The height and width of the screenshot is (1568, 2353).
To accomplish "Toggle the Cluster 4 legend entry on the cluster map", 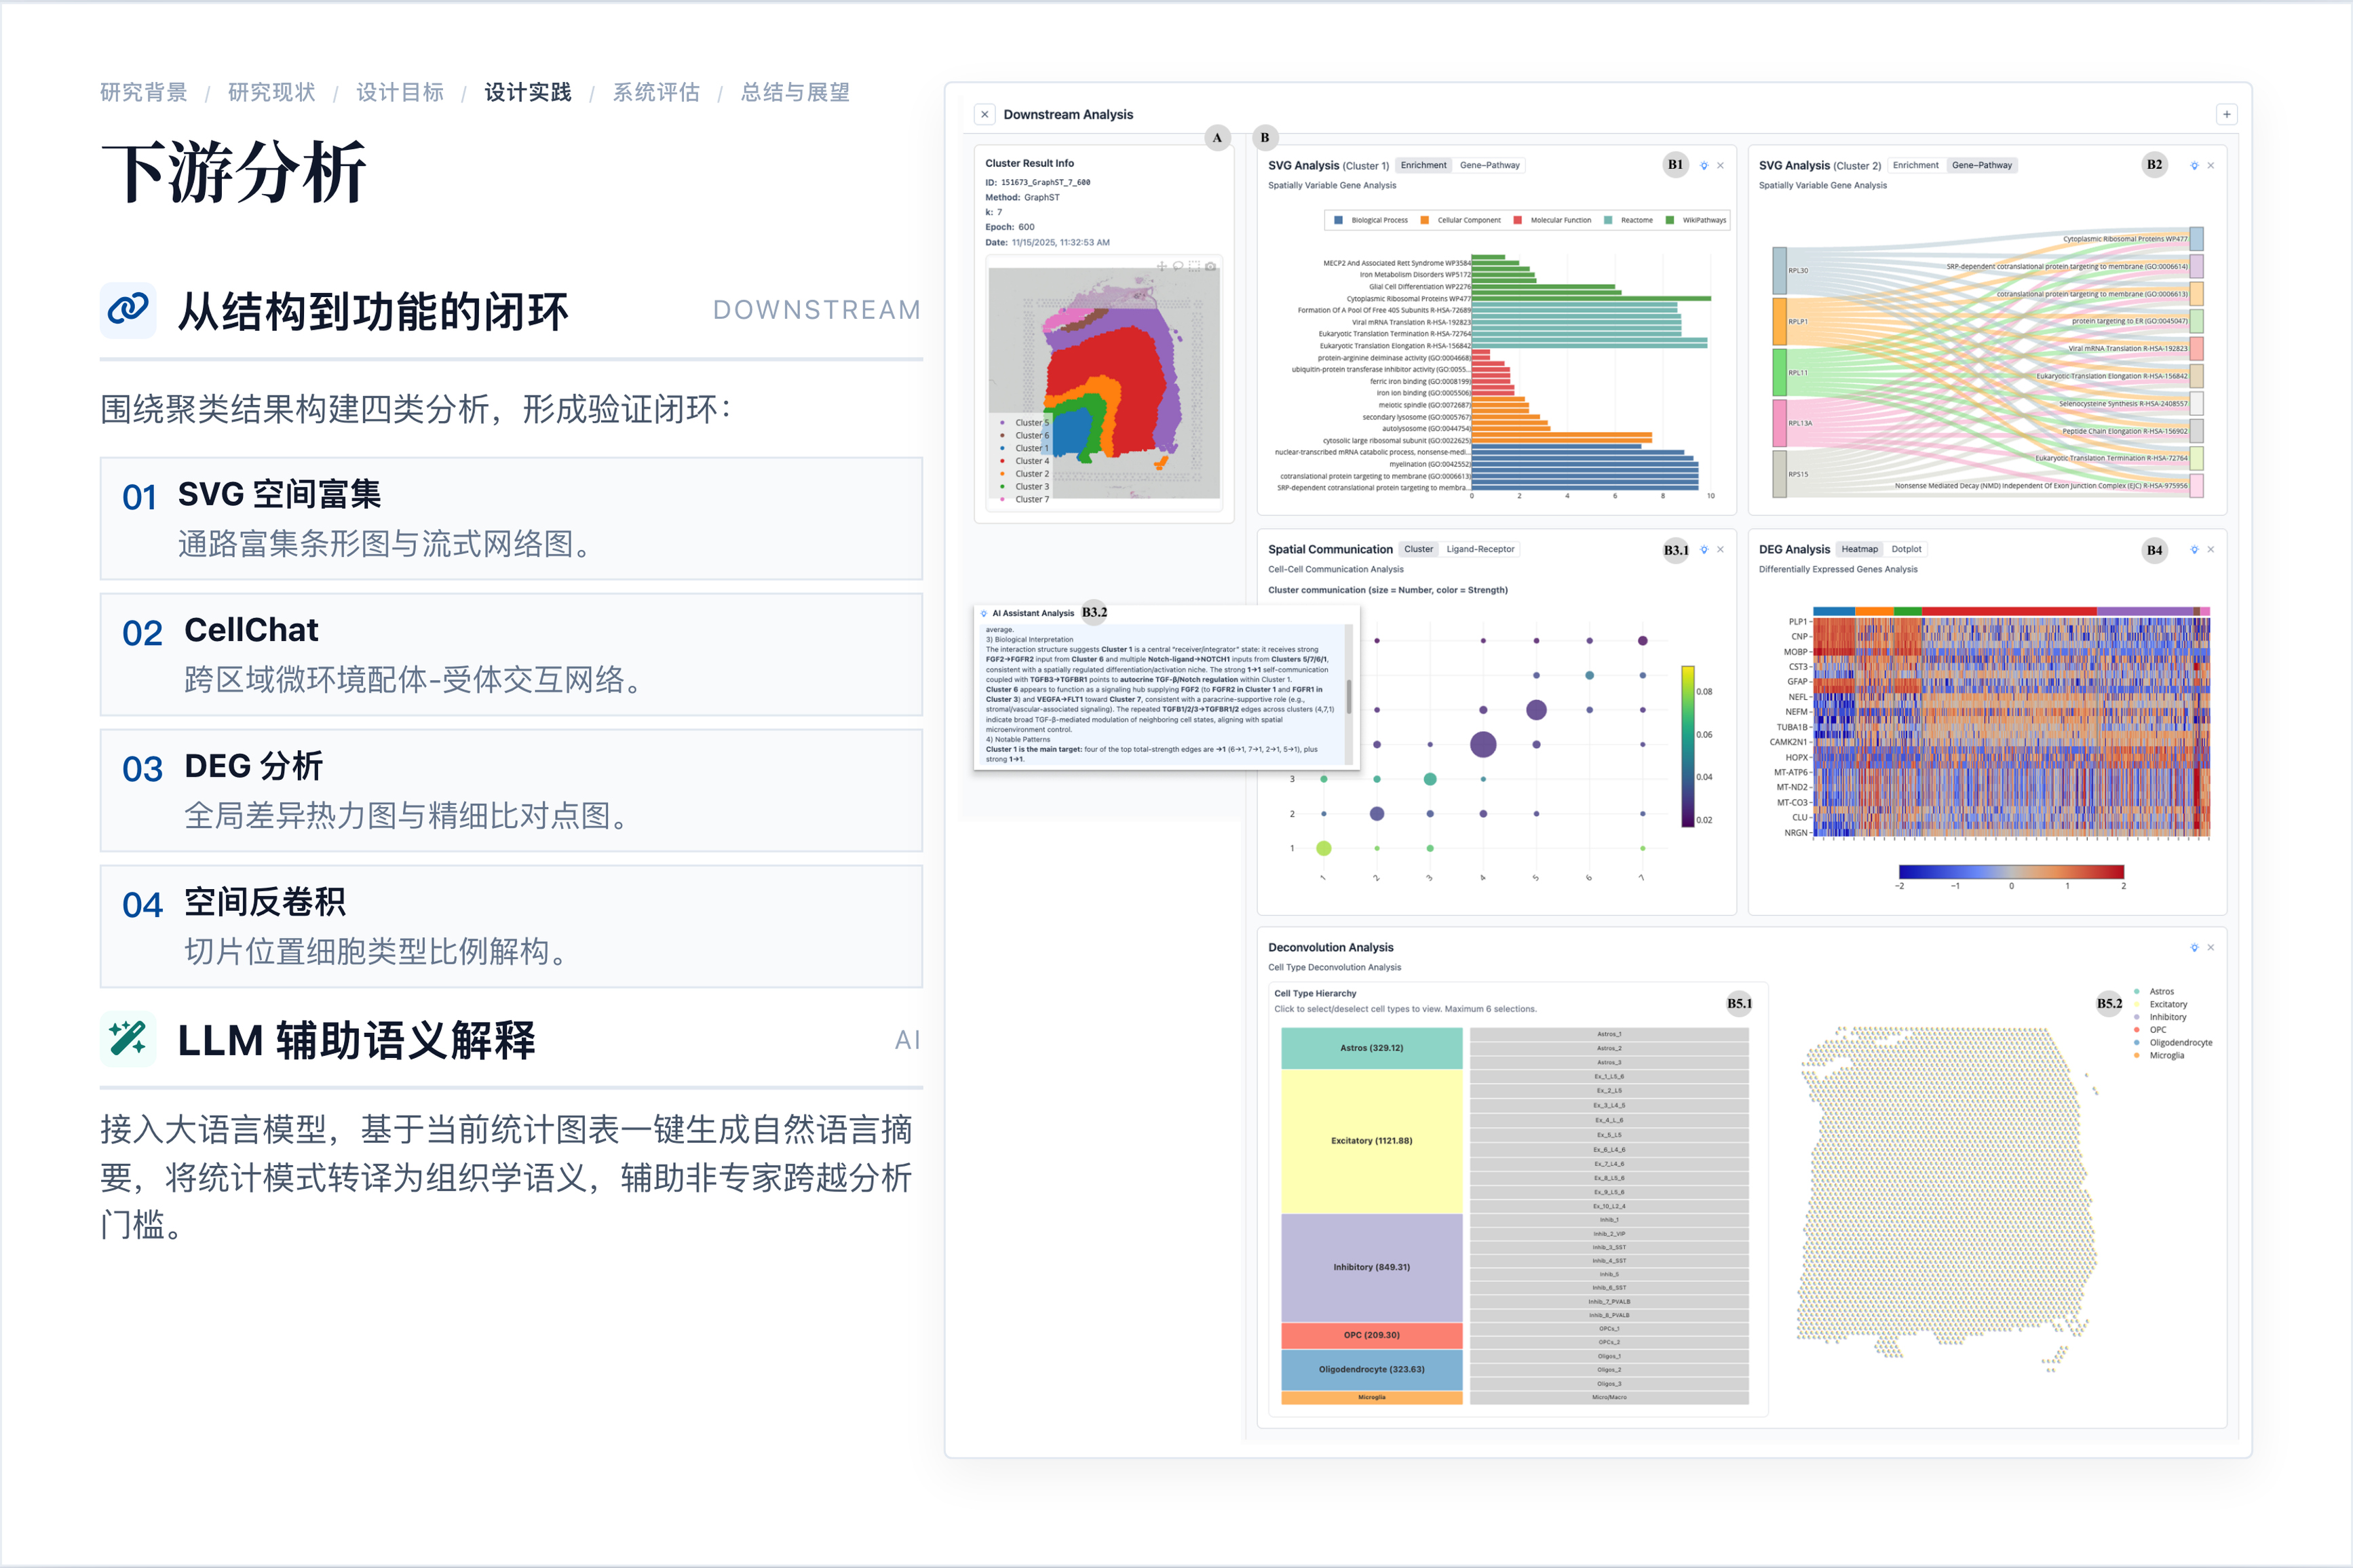I will [x=1025, y=461].
